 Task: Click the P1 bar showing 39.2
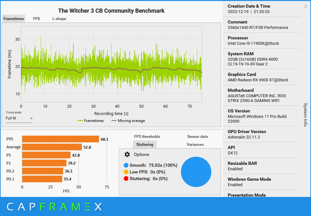(x=44, y=163)
